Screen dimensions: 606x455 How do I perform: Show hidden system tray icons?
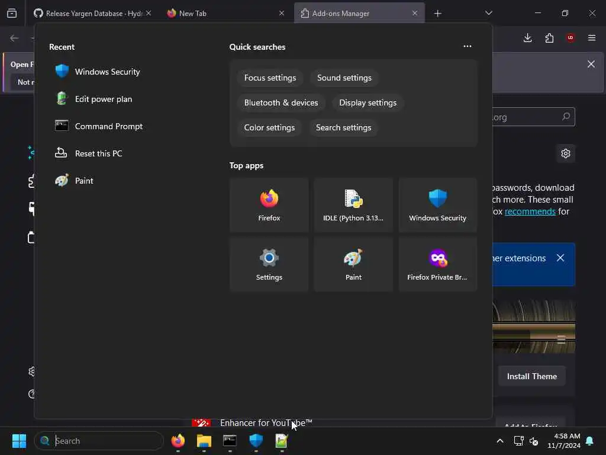[499, 441]
